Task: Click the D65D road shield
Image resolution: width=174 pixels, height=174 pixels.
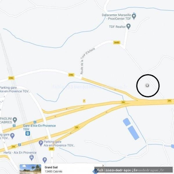Action: pyautogui.click(x=117, y=43)
